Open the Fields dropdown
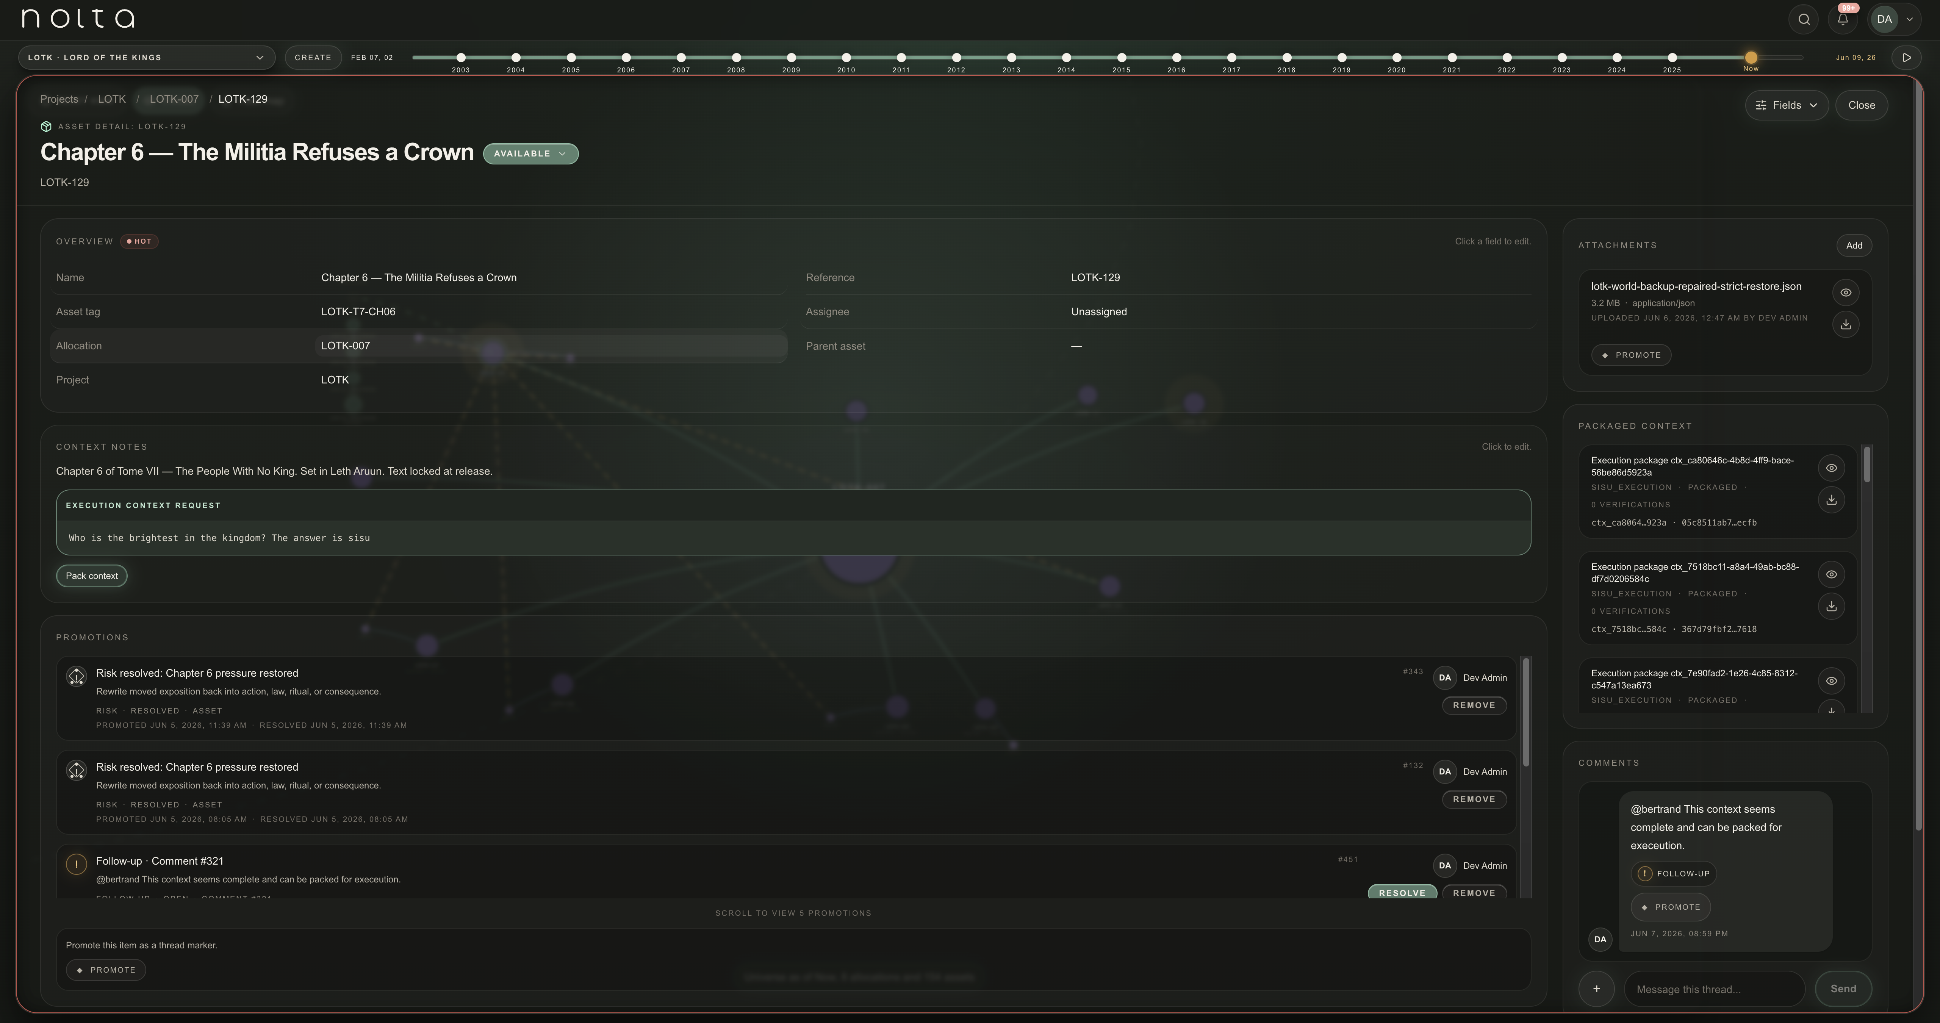This screenshot has width=1940, height=1023. click(1787, 105)
